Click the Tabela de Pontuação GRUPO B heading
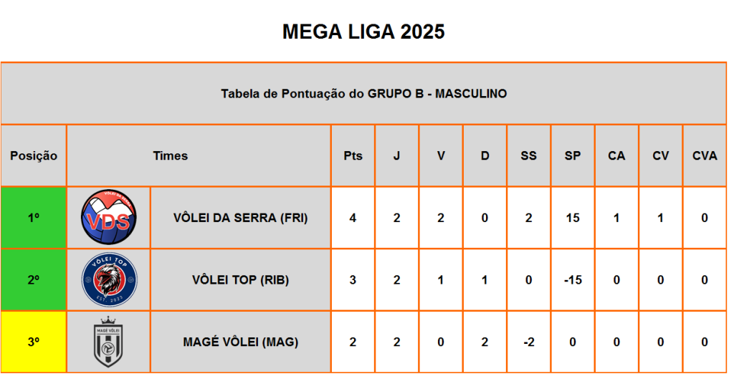The height and width of the screenshot is (379, 734). click(363, 94)
